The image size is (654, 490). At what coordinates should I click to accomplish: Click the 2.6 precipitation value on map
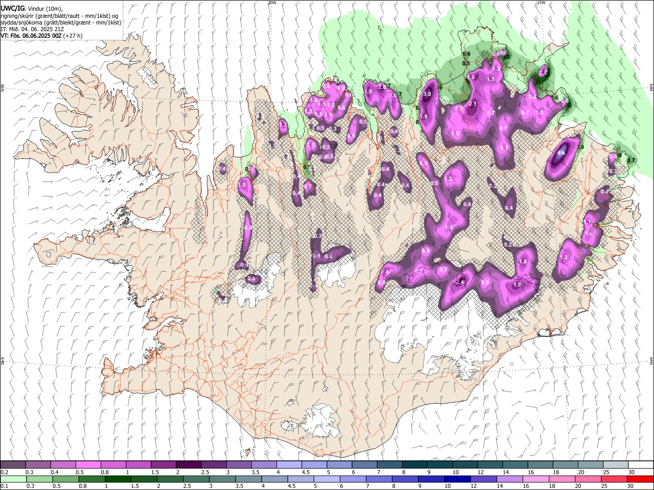[382, 87]
